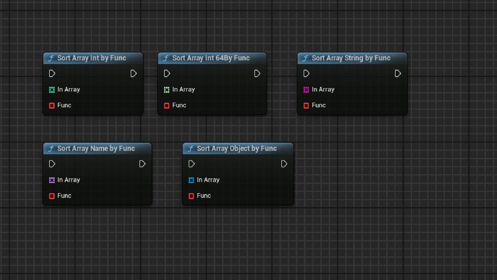The image size is (497, 280).
Task: Click Func label on Sort Array String by Func
Action: (319, 105)
